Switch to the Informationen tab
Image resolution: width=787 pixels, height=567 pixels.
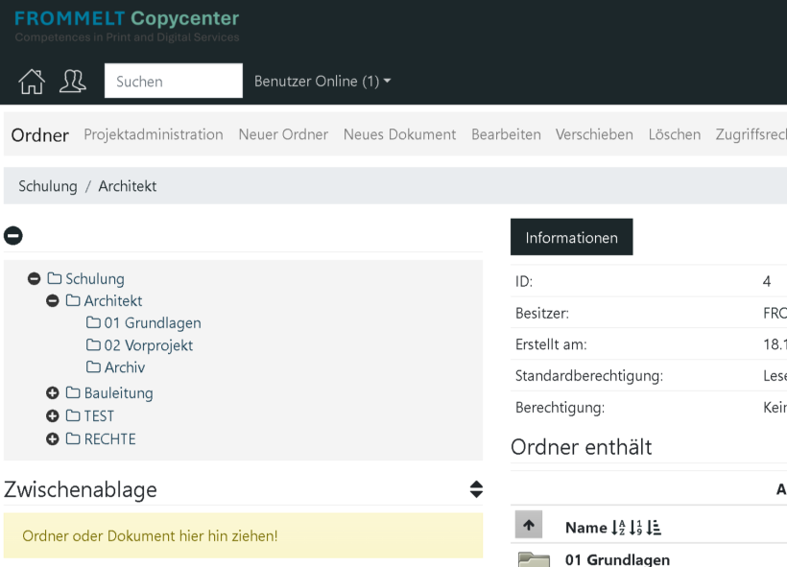(x=571, y=237)
